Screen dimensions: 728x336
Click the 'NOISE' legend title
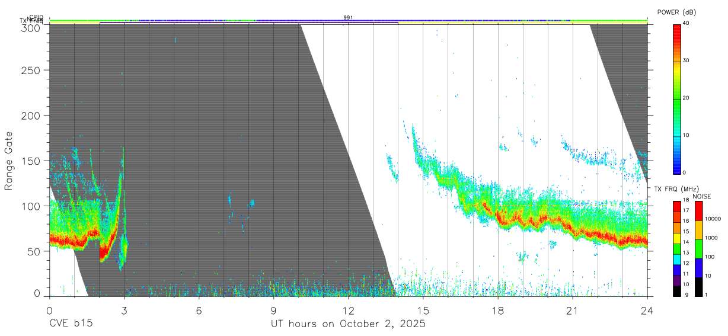click(703, 196)
